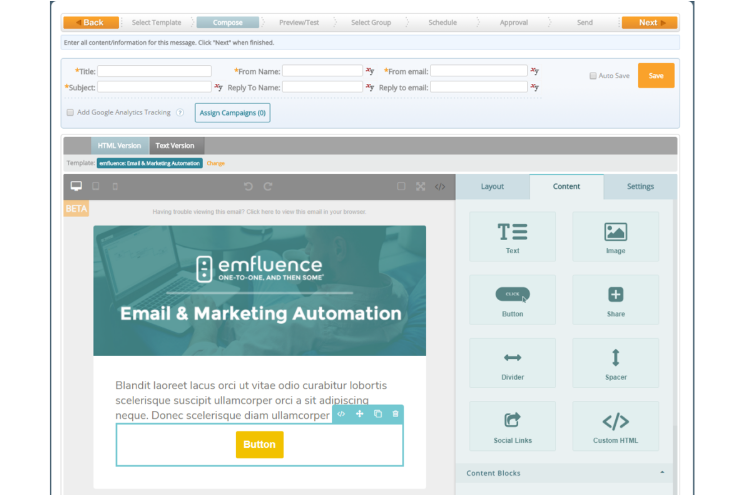744x496 pixels.
Task: Add a Custom HTML block
Action: (615, 426)
